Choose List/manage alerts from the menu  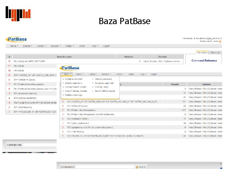point(74,83)
